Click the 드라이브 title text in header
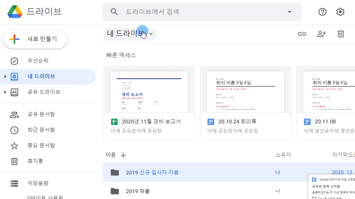This screenshot has height=199, width=355. (x=44, y=12)
